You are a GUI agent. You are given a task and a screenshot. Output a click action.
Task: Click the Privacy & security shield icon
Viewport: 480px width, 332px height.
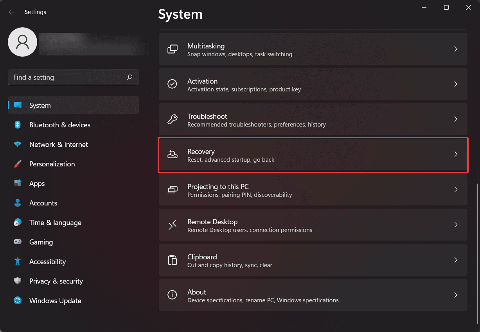pos(18,281)
